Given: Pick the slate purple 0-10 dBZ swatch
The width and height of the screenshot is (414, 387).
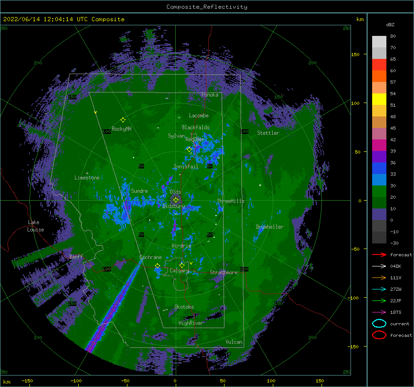Looking at the screenshot, I should coord(379,214).
